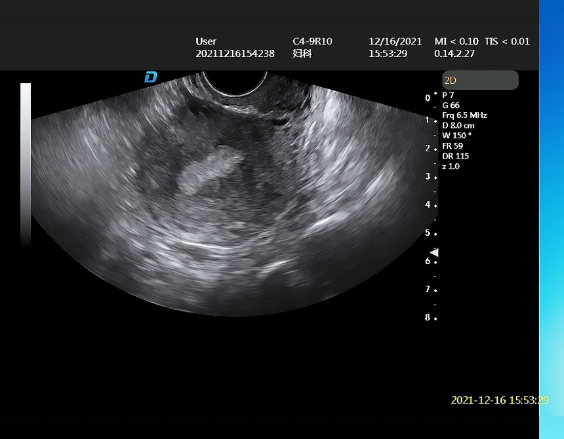
Task: Click the DR 115 dynamic range value
Action: (x=455, y=156)
